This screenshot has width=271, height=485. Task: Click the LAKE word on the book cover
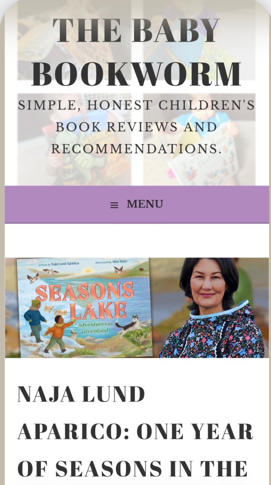click(98, 311)
